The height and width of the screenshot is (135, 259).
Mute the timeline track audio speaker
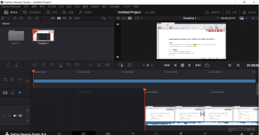click(x=16, y=115)
